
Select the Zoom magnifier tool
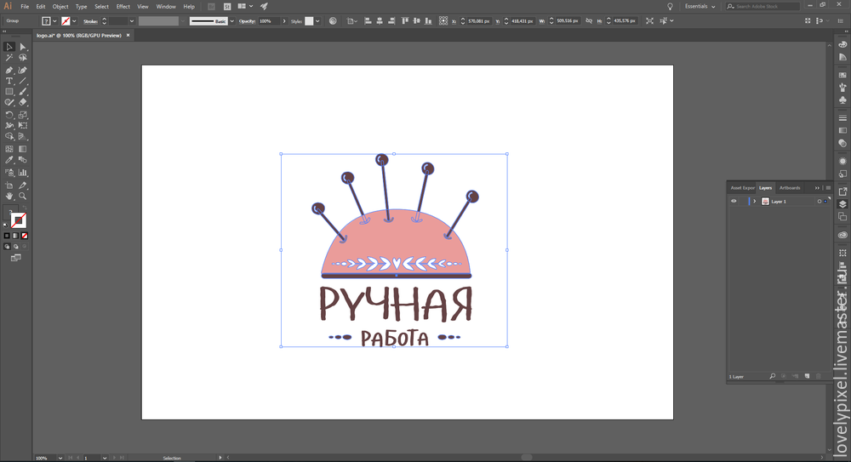pyautogui.click(x=23, y=196)
